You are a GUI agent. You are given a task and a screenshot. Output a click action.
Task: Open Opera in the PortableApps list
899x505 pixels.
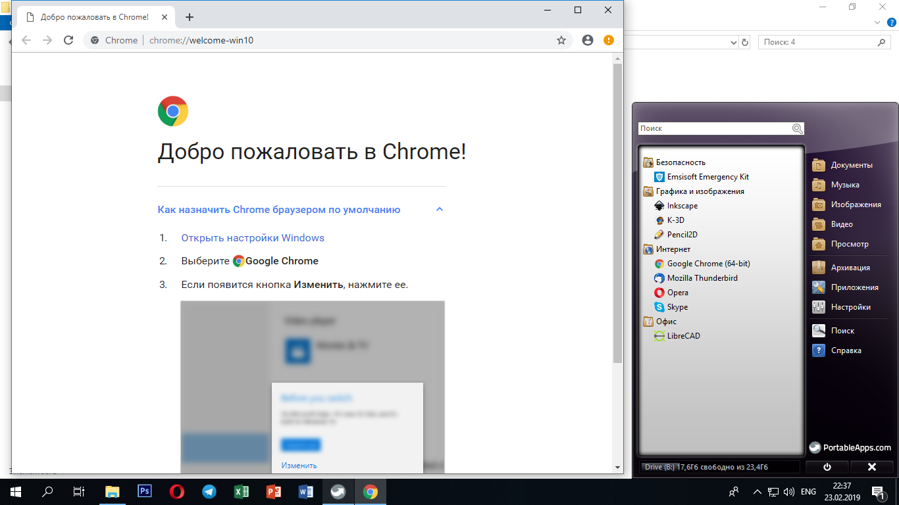pyautogui.click(x=671, y=293)
